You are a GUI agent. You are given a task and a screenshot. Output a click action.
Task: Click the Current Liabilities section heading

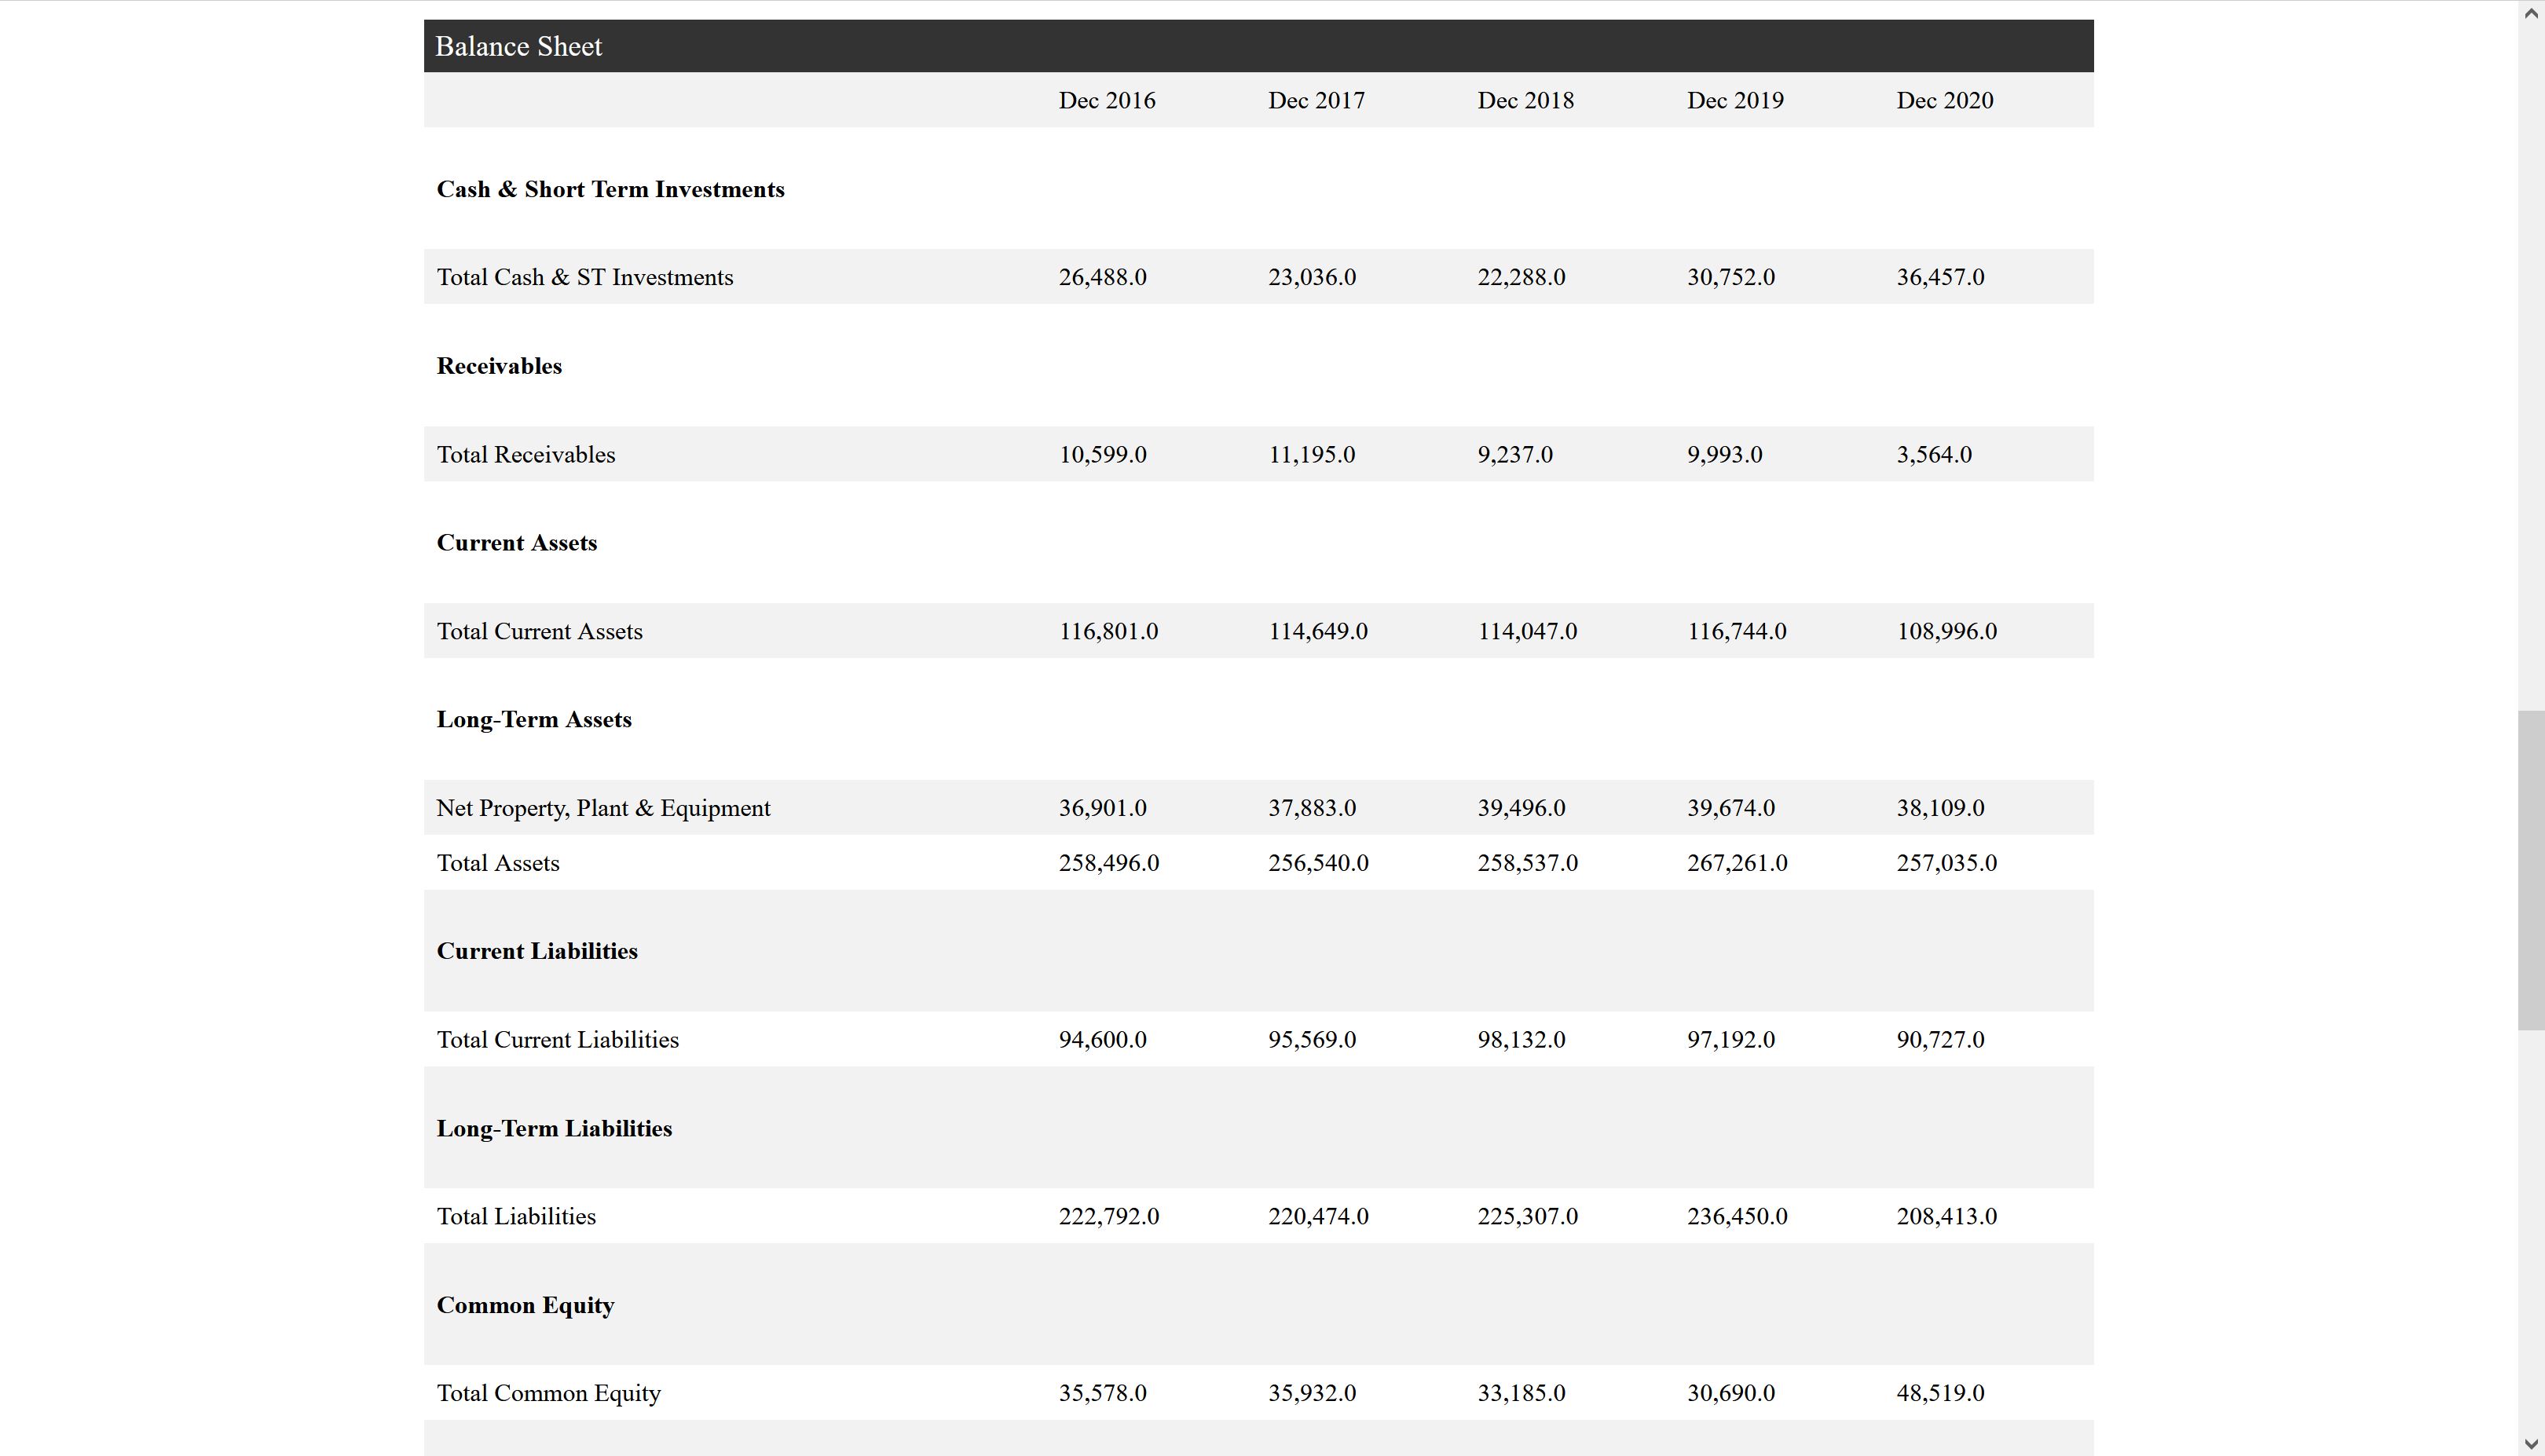(536, 951)
